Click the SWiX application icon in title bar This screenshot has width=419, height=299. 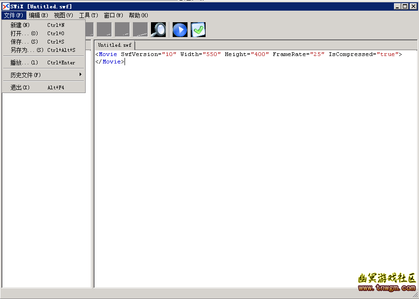pyautogui.click(x=6, y=6)
